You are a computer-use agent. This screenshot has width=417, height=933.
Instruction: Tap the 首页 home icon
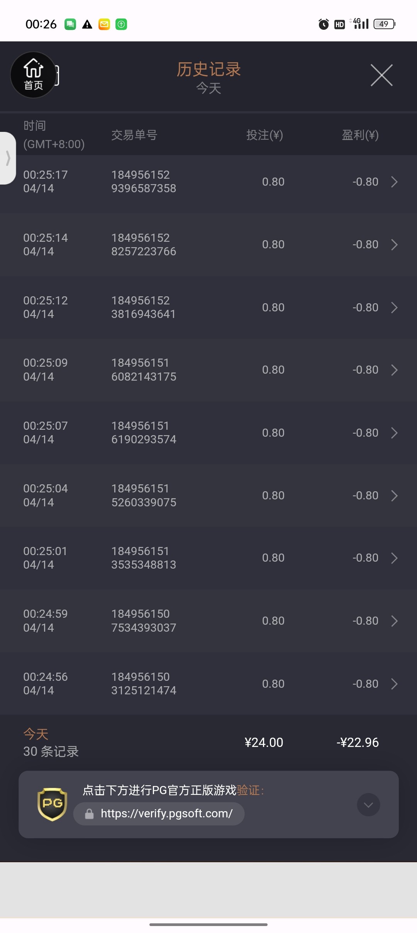(x=33, y=75)
